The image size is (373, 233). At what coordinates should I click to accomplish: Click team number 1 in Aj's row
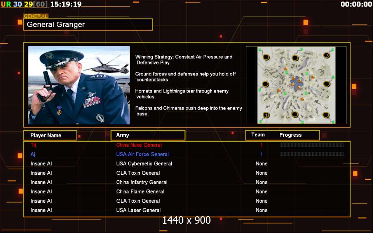point(261,154)
